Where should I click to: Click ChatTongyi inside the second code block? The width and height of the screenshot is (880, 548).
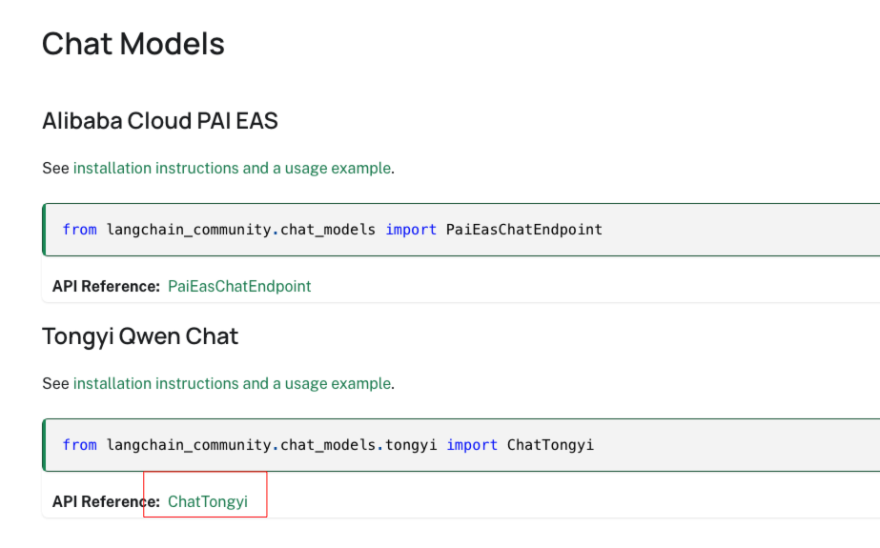550,445
